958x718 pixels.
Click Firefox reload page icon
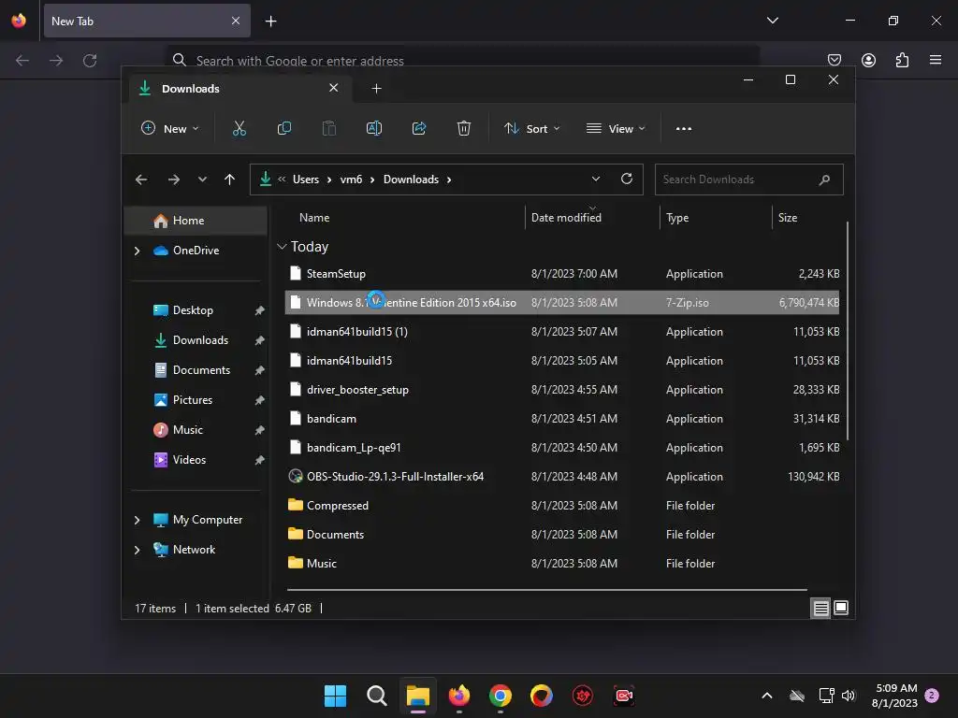tap(90, 61)
